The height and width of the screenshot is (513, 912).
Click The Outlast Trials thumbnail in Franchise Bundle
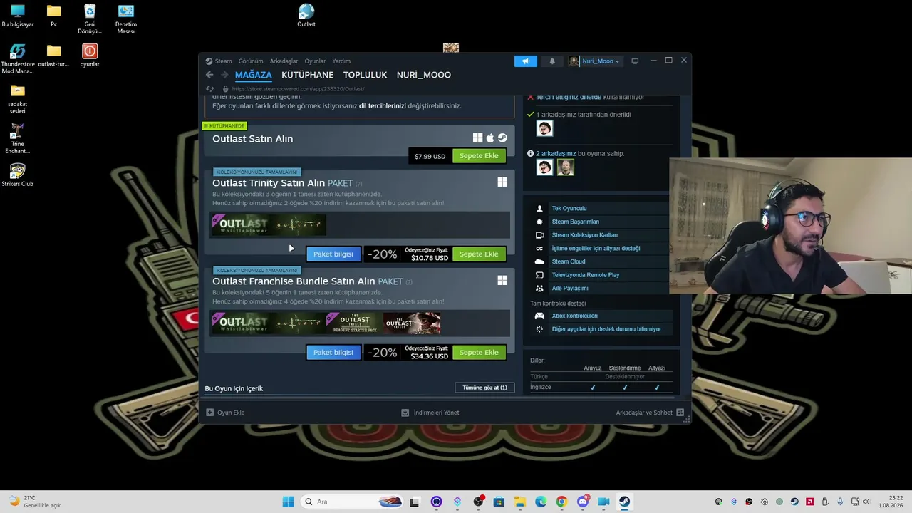(412, 323)
